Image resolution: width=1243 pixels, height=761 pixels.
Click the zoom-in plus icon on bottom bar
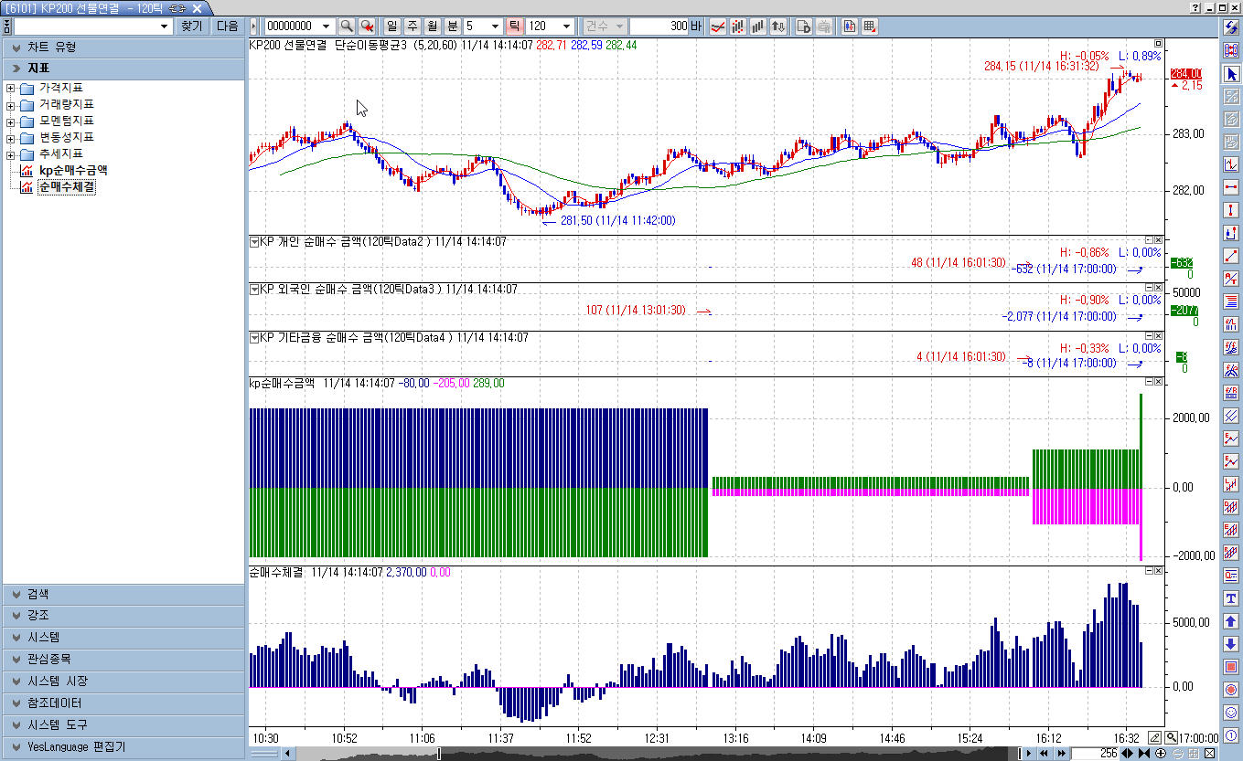1161,754
